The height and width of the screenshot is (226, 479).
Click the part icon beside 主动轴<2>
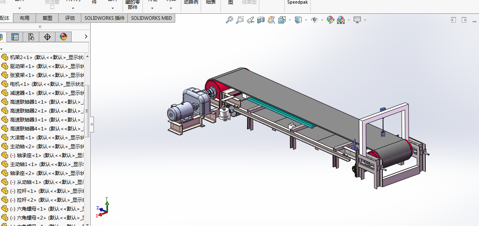(4, 146)
